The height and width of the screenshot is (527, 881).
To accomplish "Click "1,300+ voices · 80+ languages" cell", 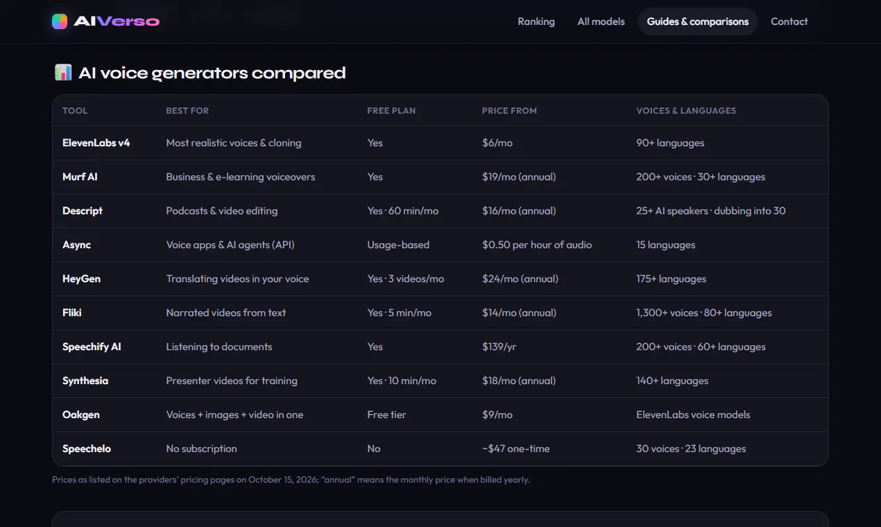I will click(704, 313).
